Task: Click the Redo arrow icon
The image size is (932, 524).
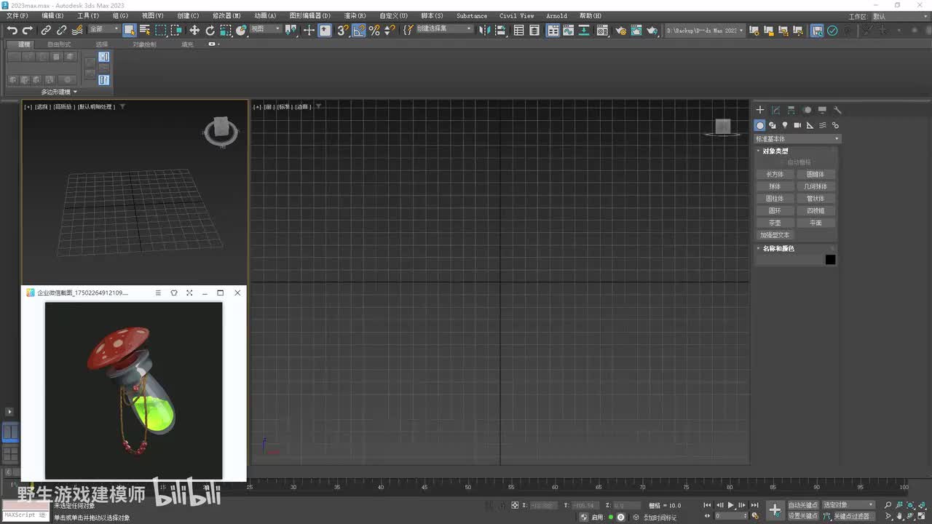Action: (x=28, y=31)
